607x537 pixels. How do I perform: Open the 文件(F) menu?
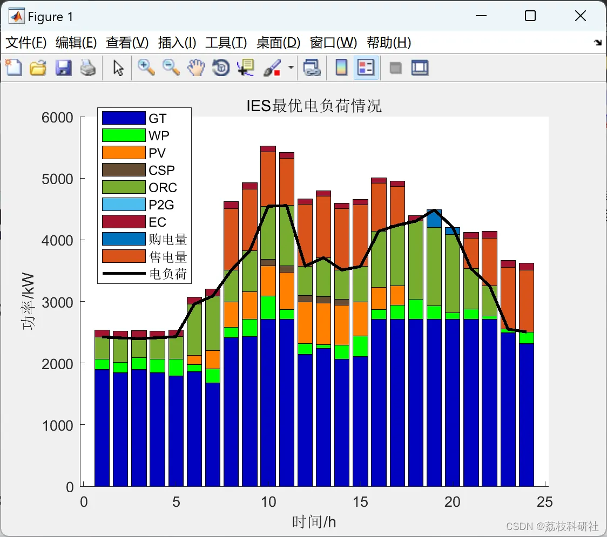coord(26,43)
